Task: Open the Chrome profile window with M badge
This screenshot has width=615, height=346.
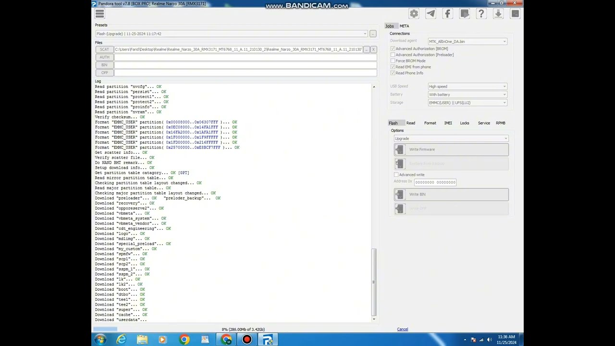Action: [226, 340]
